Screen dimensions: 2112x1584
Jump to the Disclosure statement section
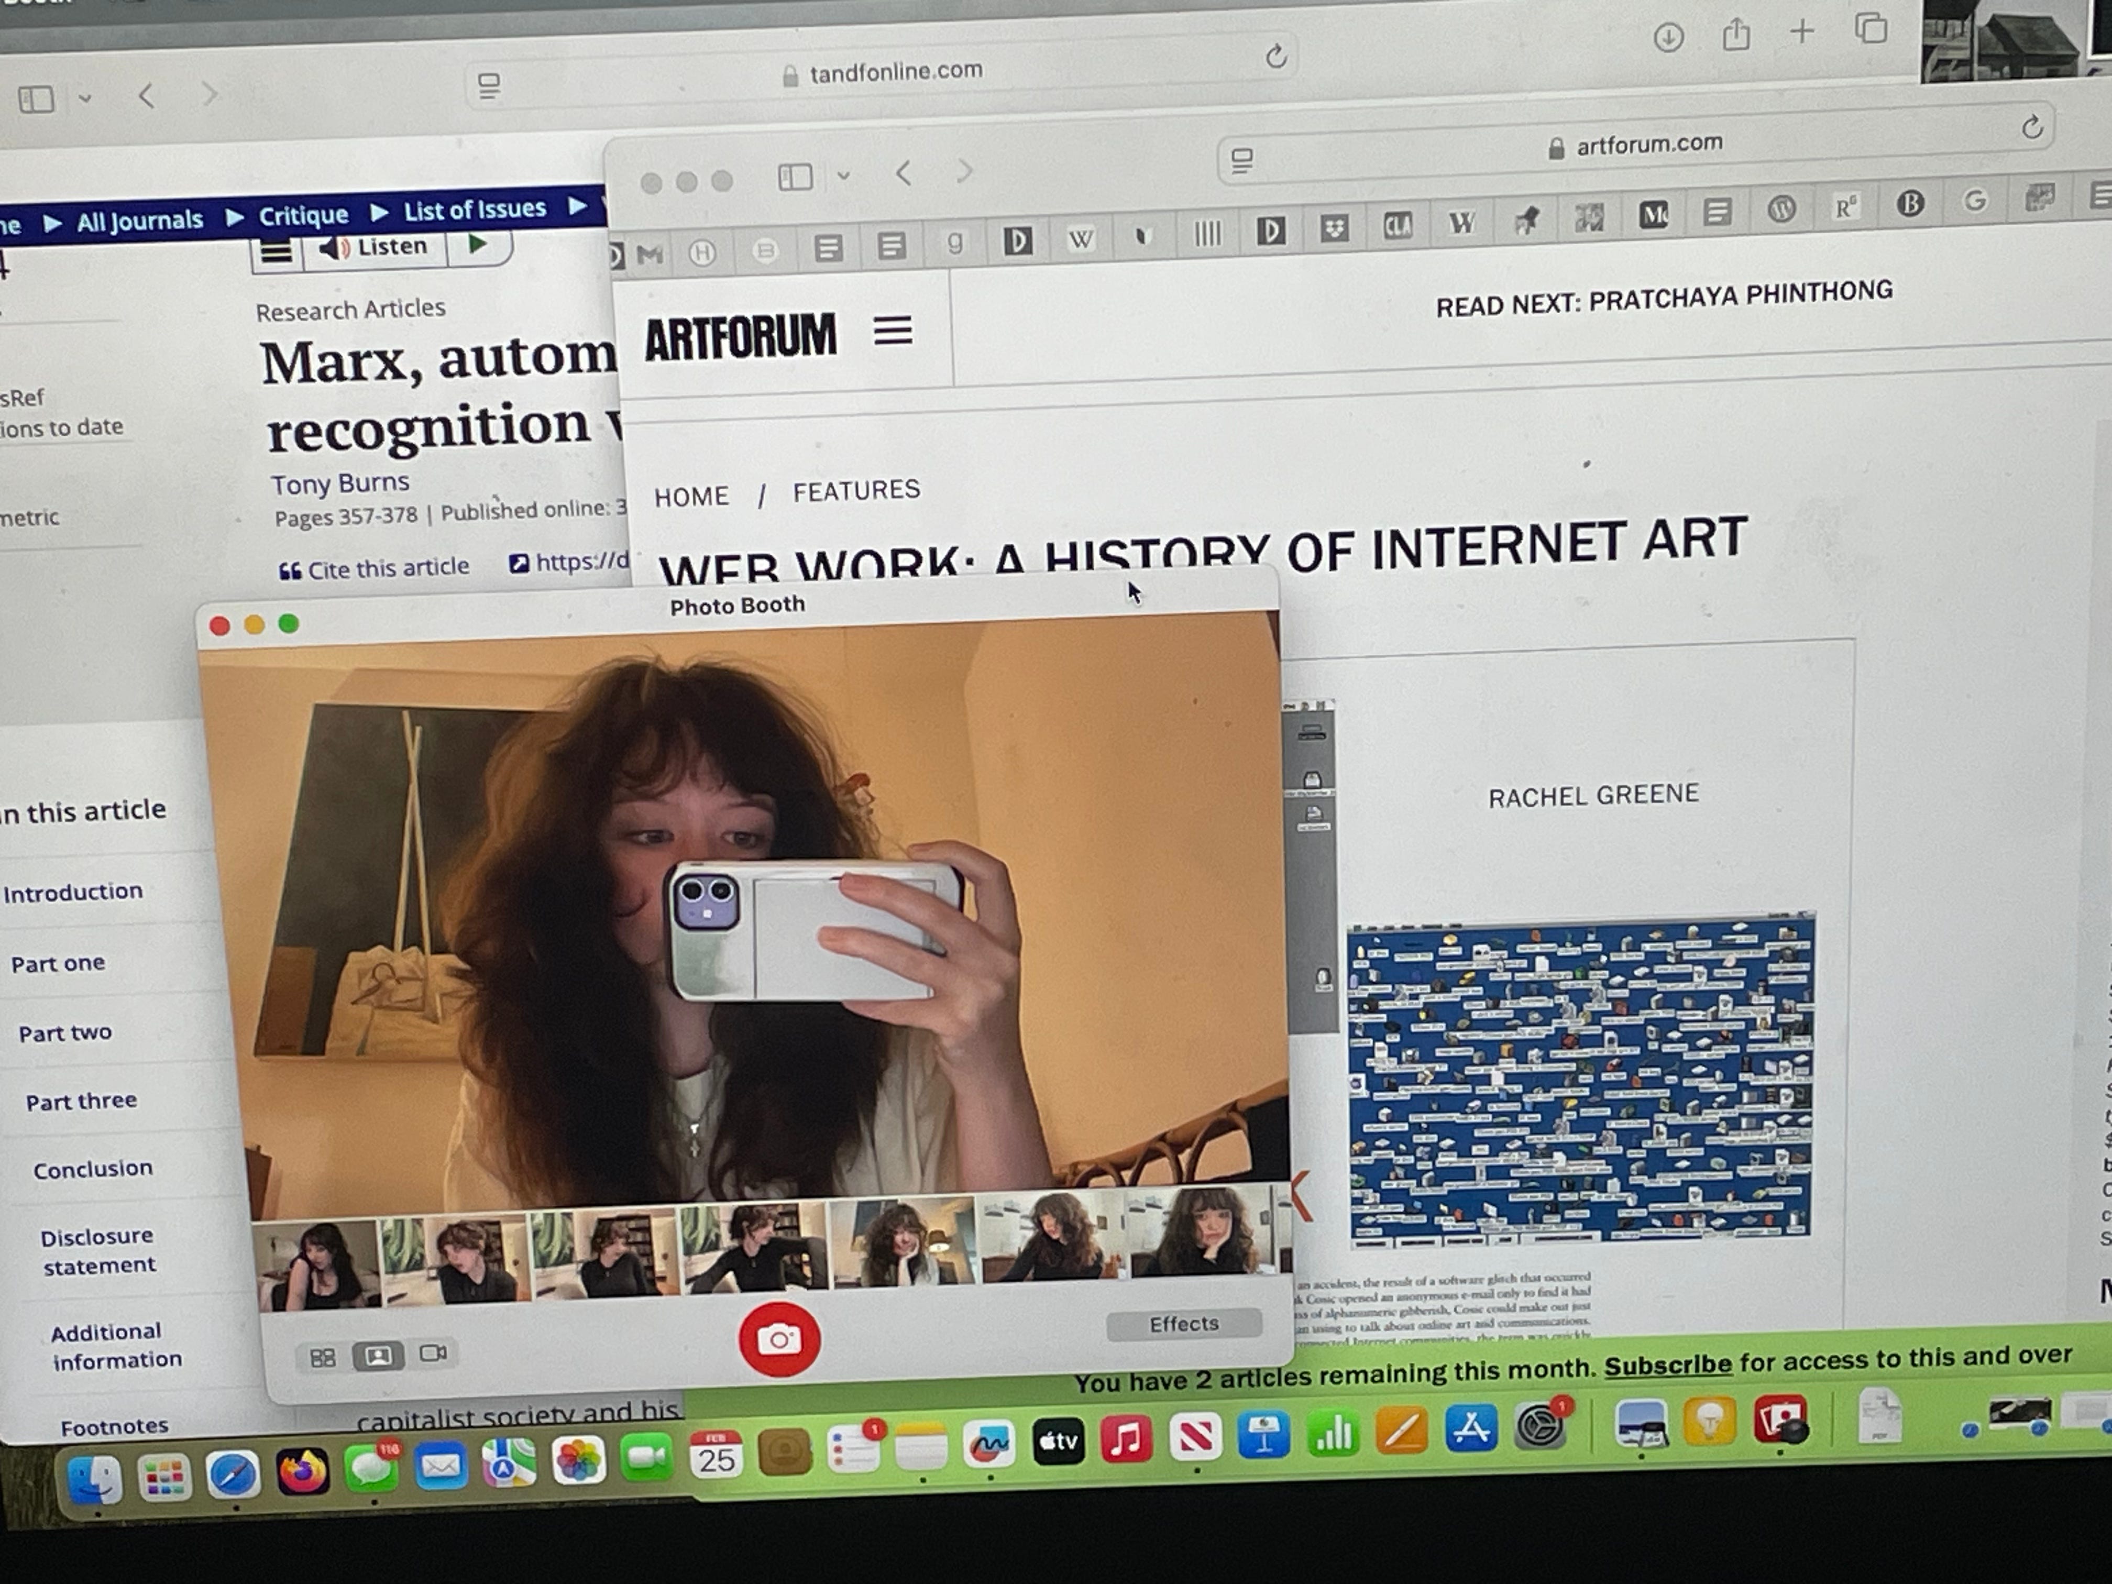click(x=98, y=1251)
